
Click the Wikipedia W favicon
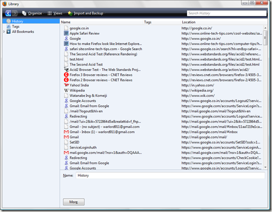(66, 90)
